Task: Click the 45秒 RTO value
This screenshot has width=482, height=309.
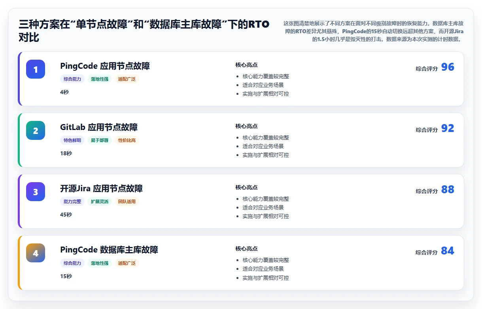Action: click(x=66, y=215)
